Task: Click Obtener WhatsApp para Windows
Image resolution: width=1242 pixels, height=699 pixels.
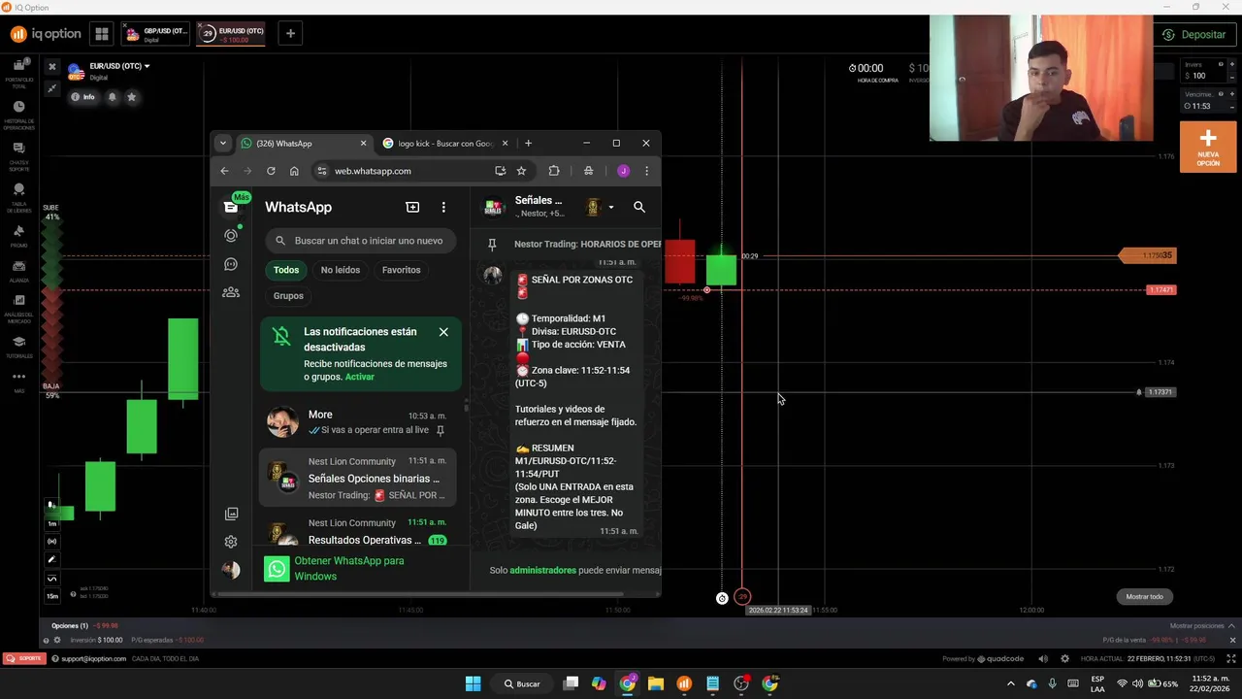Action: (349, 569)
